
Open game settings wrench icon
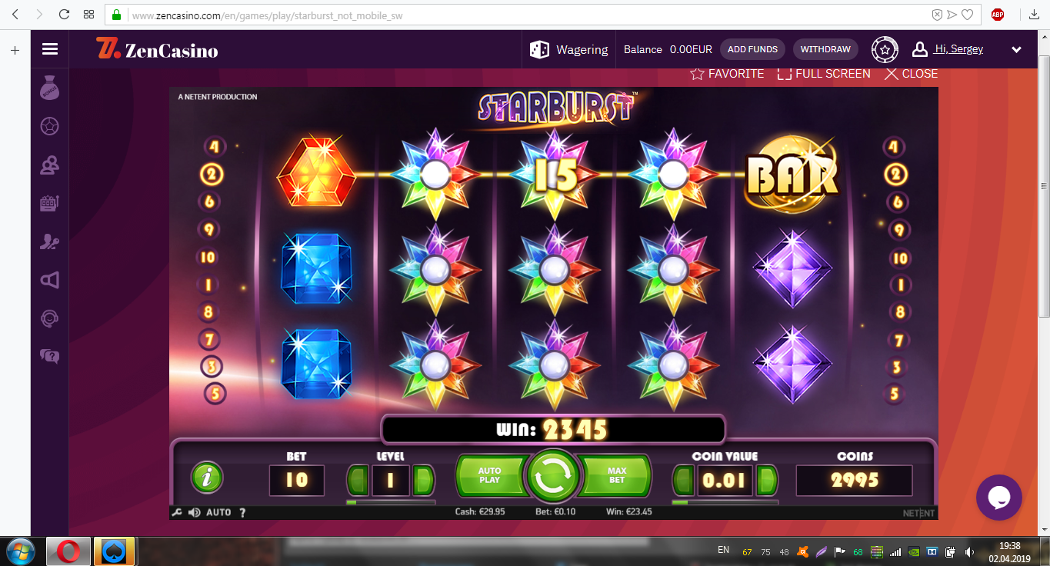tap(177, 512)
